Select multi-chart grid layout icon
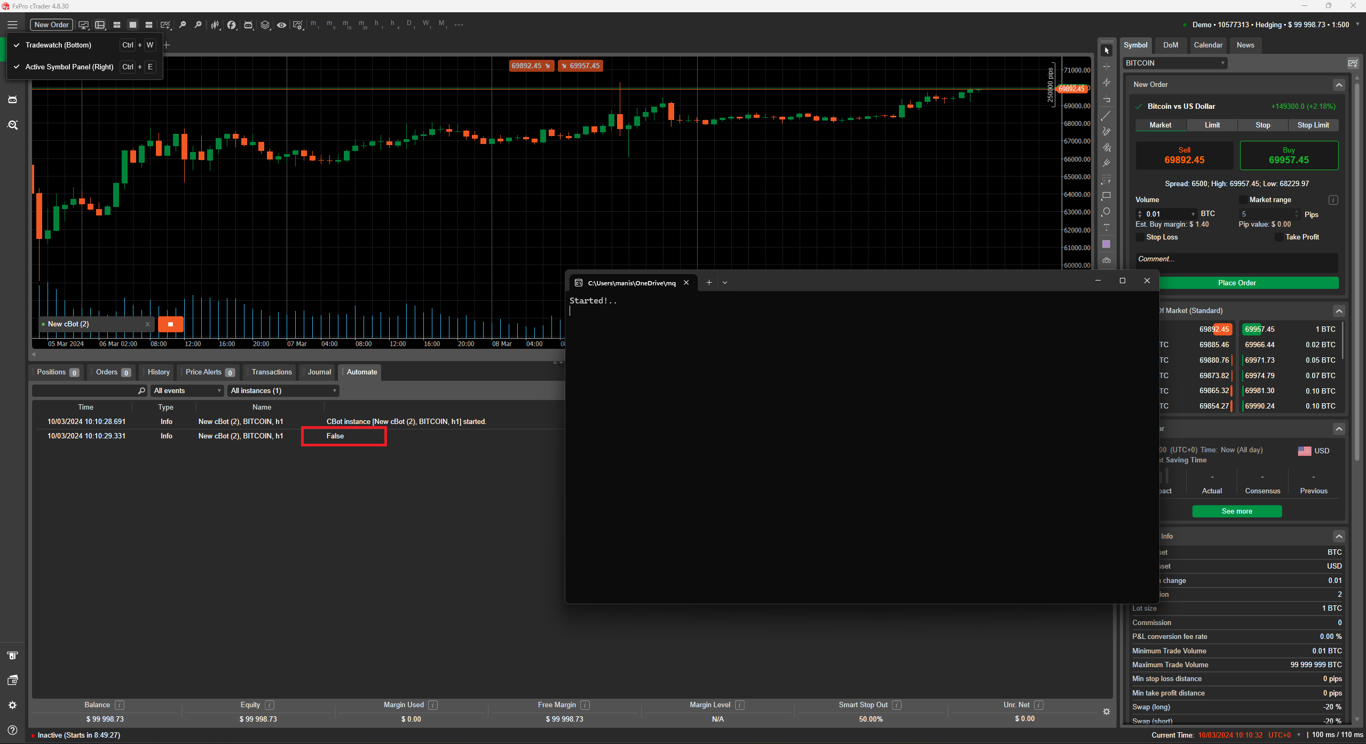Image resolution: width=1366 pixels, height=744 pixels. pyautogui.click(x=117, y=25)
